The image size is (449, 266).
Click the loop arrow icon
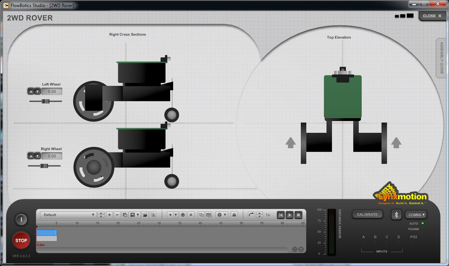coord(251,215)
